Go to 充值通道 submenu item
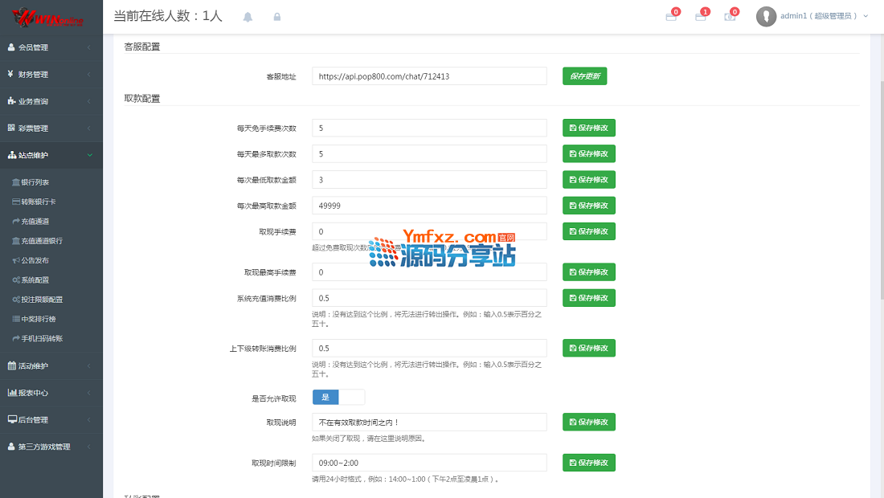 (x=35, y=221)
